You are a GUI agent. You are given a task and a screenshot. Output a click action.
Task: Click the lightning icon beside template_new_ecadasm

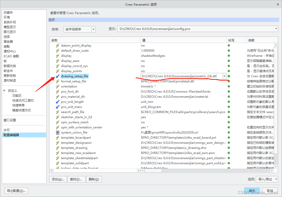[57, 153]
